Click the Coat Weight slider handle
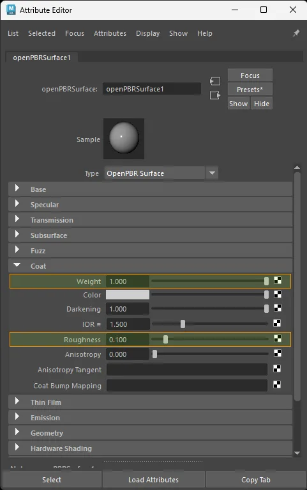Screen dimensions: 307x490 coord(266,281)
